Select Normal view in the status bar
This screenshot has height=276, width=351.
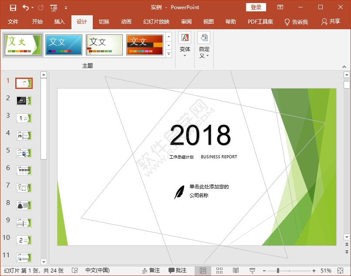pos(203,270)
